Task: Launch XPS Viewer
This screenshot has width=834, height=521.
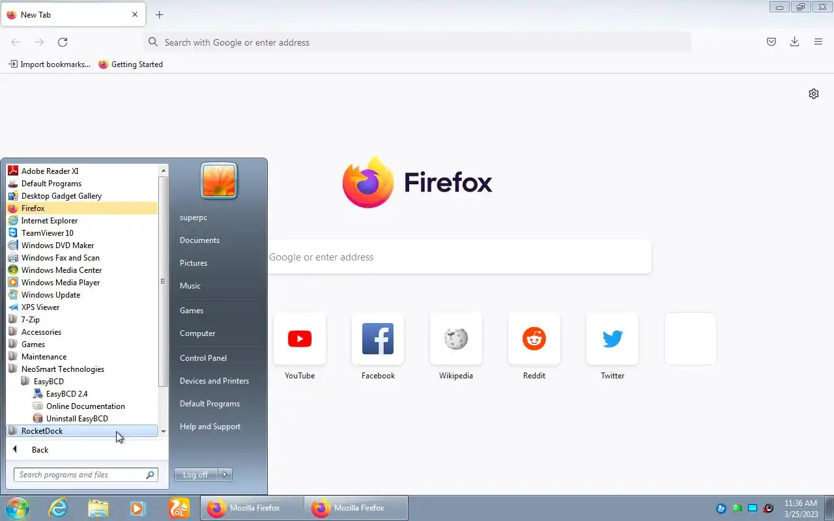Action: (82, 307)
